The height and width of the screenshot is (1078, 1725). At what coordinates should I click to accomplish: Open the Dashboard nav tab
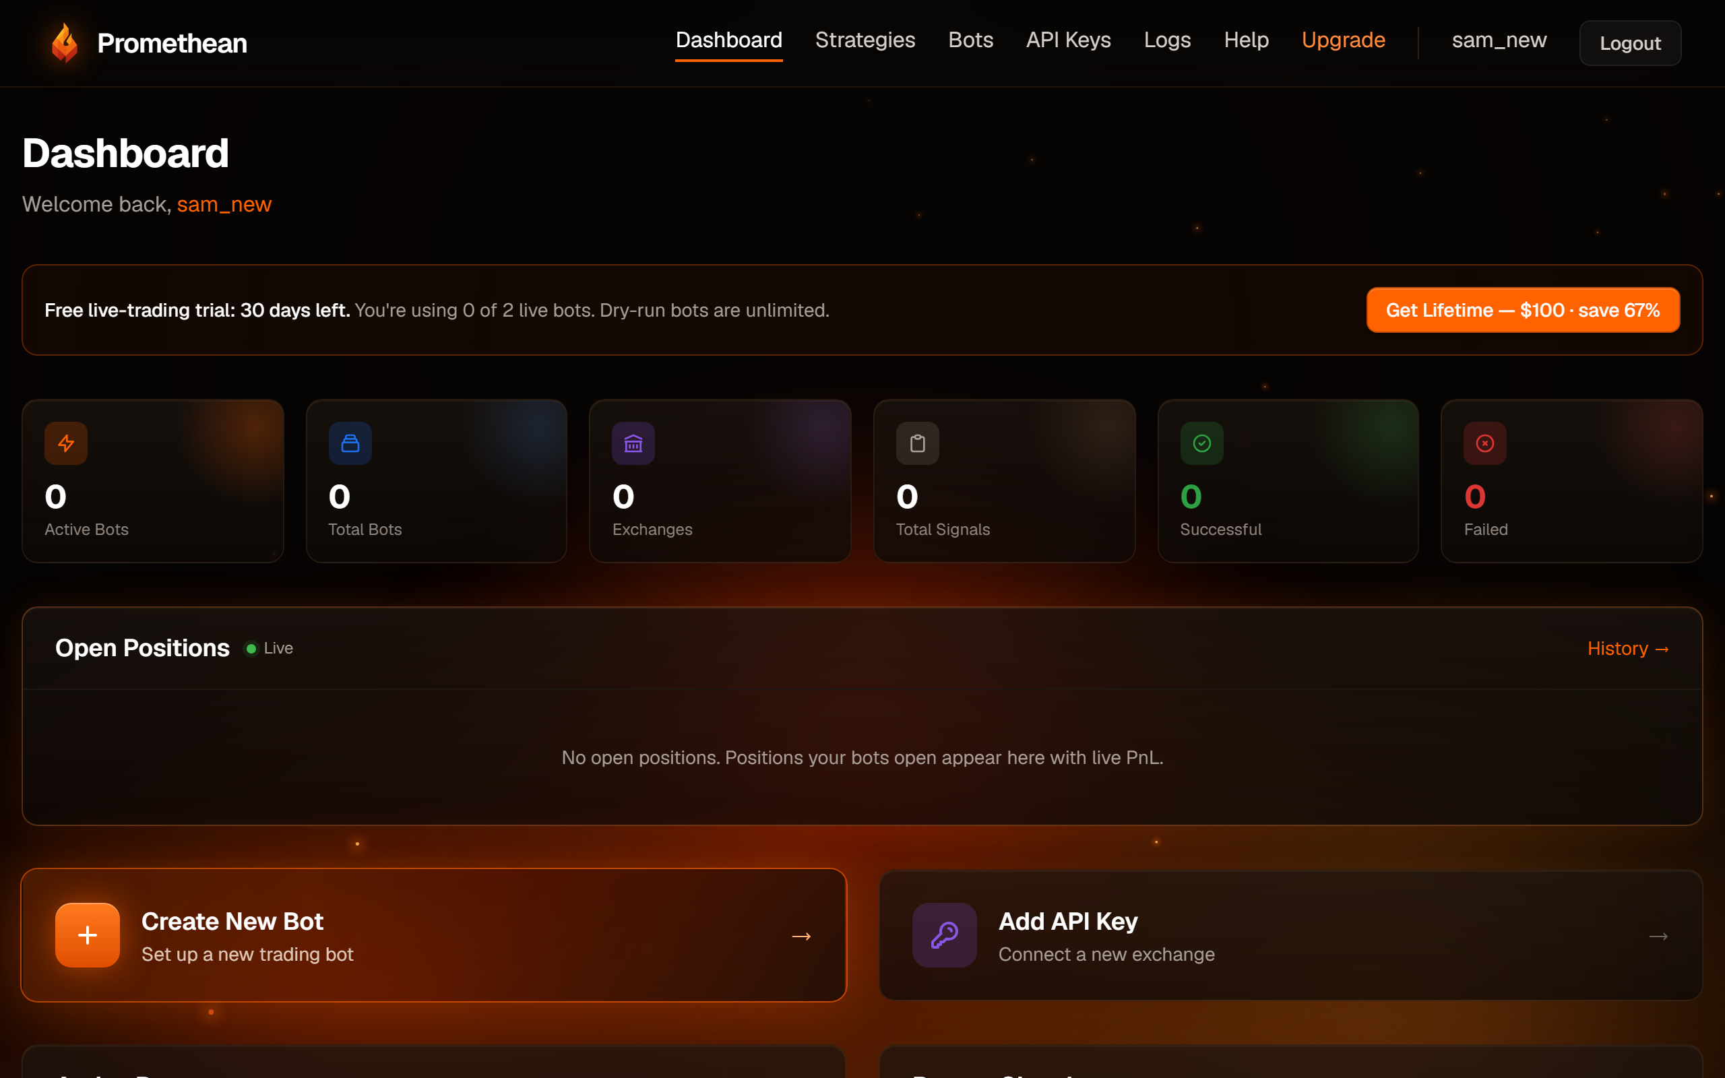(x=728, y=40)
